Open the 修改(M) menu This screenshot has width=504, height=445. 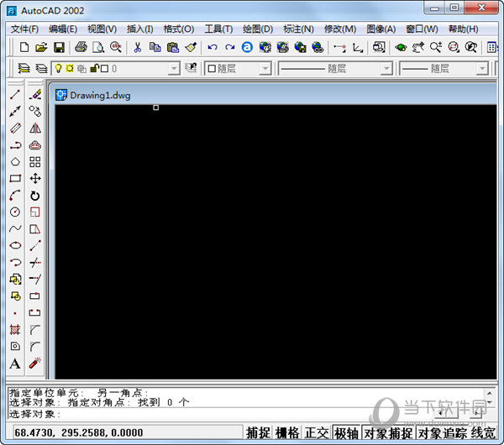point(340,29)
